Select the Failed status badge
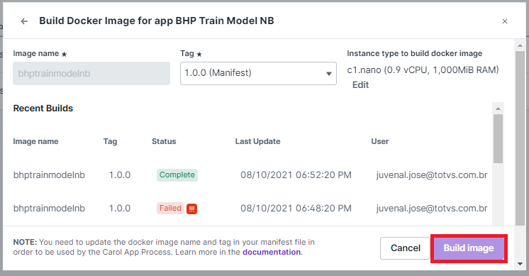Viewport: 529px width, 276px height. [x=170, y=208]
